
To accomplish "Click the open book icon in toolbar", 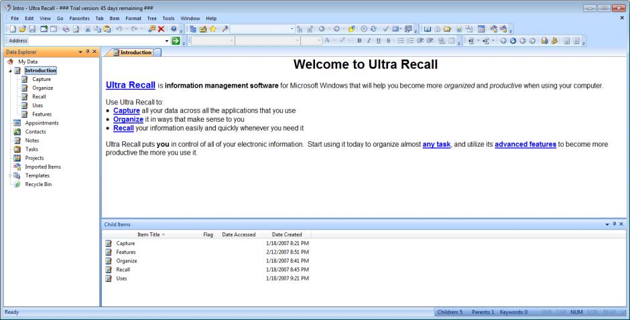I will click(x=428, y=29).
